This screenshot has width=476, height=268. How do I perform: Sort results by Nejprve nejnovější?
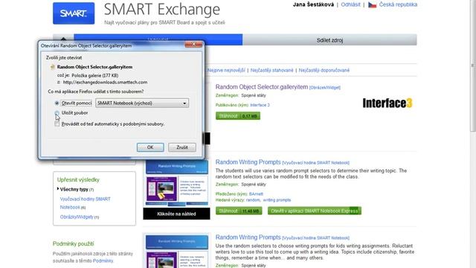(226, 70)
